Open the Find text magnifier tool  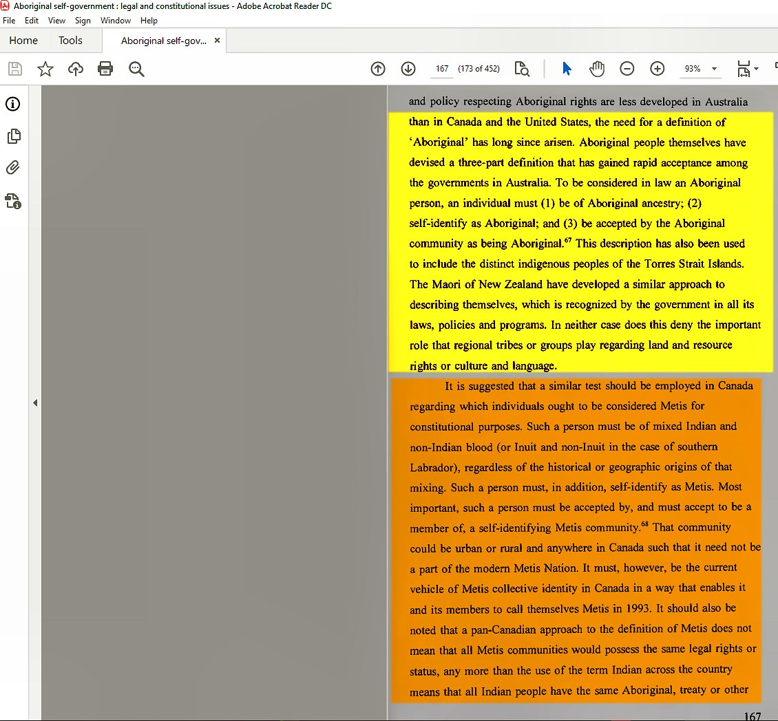(x=136, y=69)
